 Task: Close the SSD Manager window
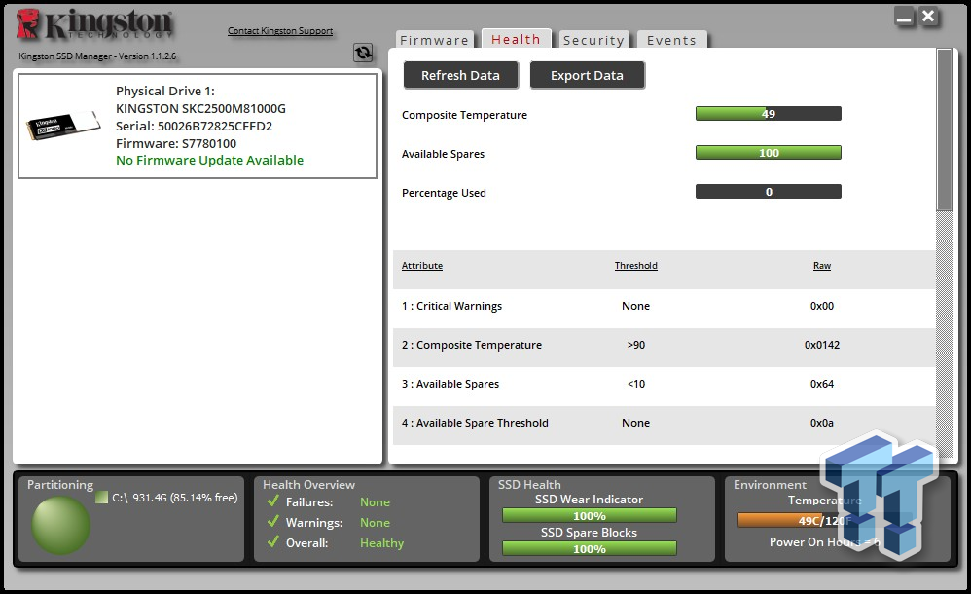point(927,17)
